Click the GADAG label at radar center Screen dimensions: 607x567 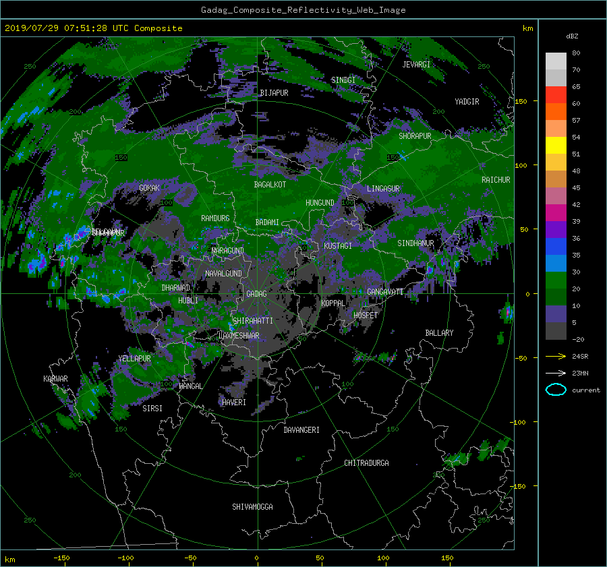point(256,294)
